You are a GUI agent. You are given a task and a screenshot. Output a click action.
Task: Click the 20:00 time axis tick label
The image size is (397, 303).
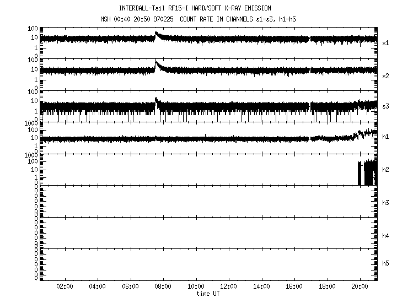pyautogui.click(x=360, y=287)
